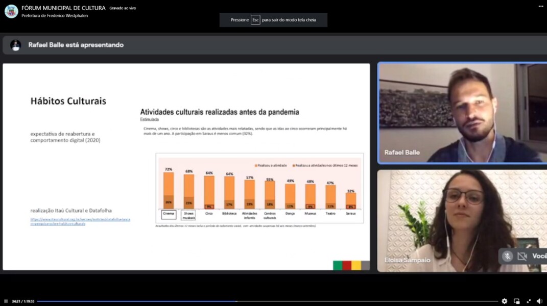Click the 'realização Itaú Cultural e Datafolha' text
Image resolution: width=547 pixels, height=306 pixels.
[71, 211]
